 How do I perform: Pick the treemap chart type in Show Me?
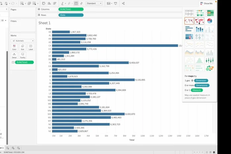pos(189,37)
